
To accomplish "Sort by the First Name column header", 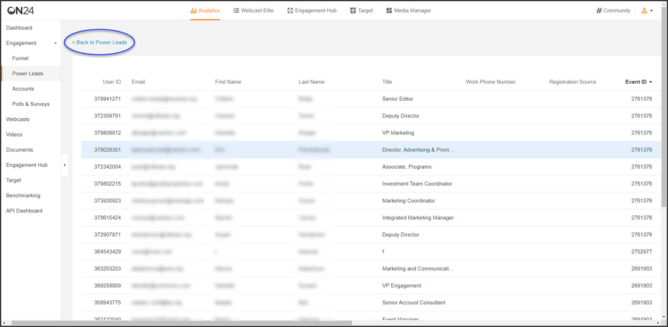I will 228,82.
